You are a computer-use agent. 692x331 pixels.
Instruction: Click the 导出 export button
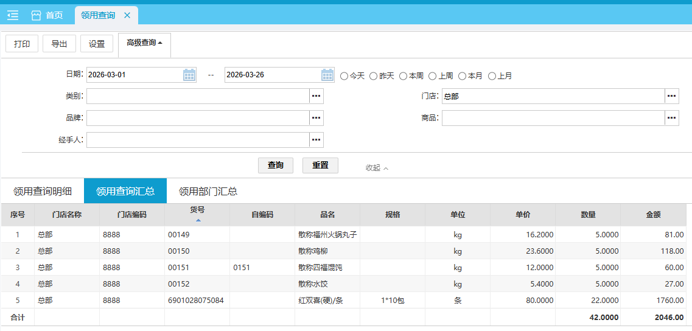pos(59,44)
